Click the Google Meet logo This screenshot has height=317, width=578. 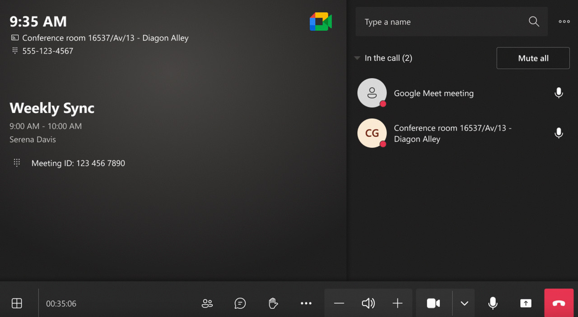pos(321,22)
